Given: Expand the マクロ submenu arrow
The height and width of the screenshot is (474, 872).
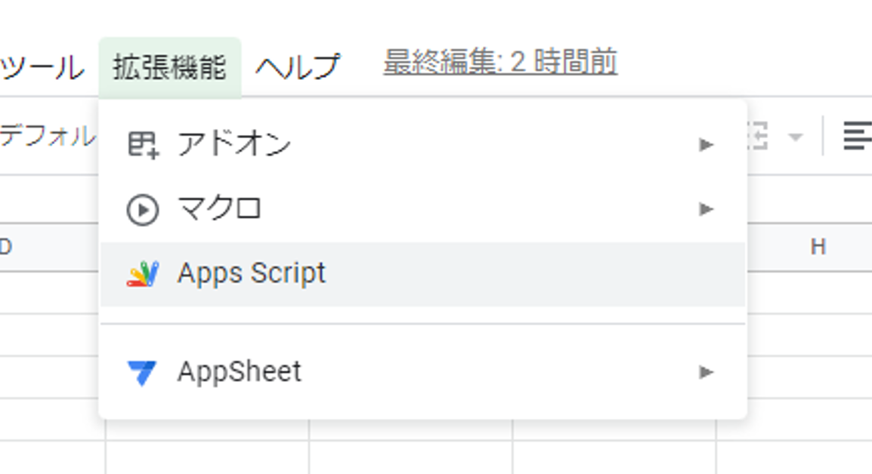Looking at the screenshot, I should point(707,210).
